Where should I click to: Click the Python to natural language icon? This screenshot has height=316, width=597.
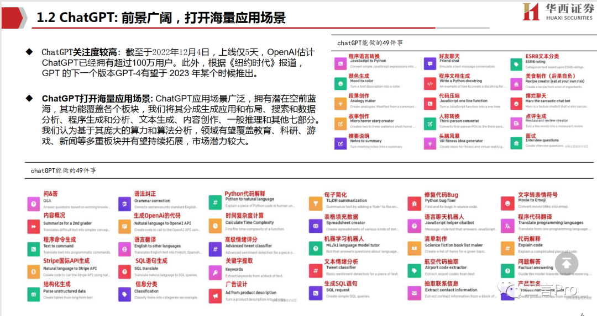pos(215,202)
